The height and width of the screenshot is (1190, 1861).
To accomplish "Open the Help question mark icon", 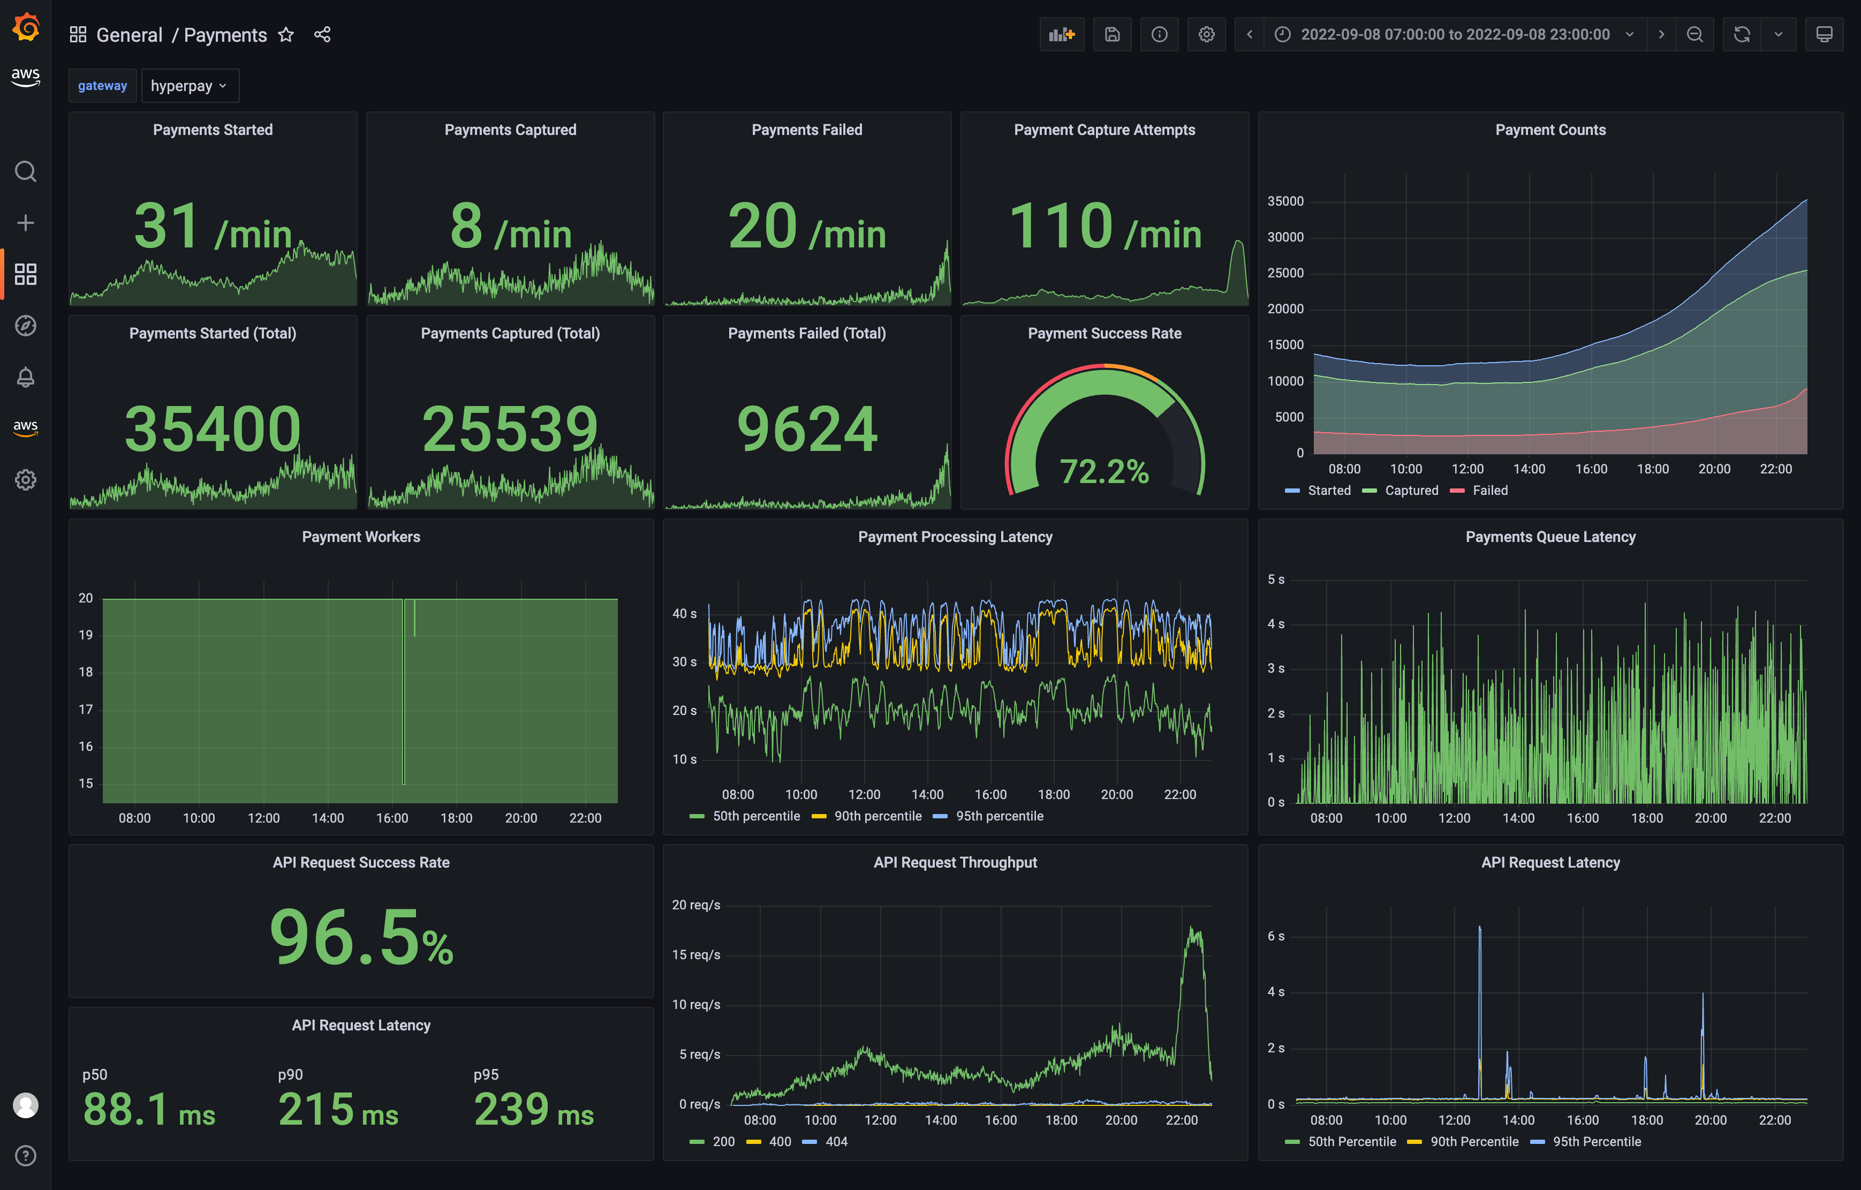I will pos(26,1155).
